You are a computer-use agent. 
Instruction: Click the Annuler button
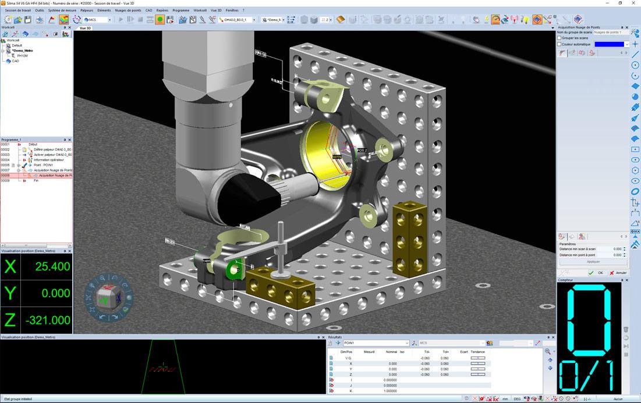coord(618,273)
